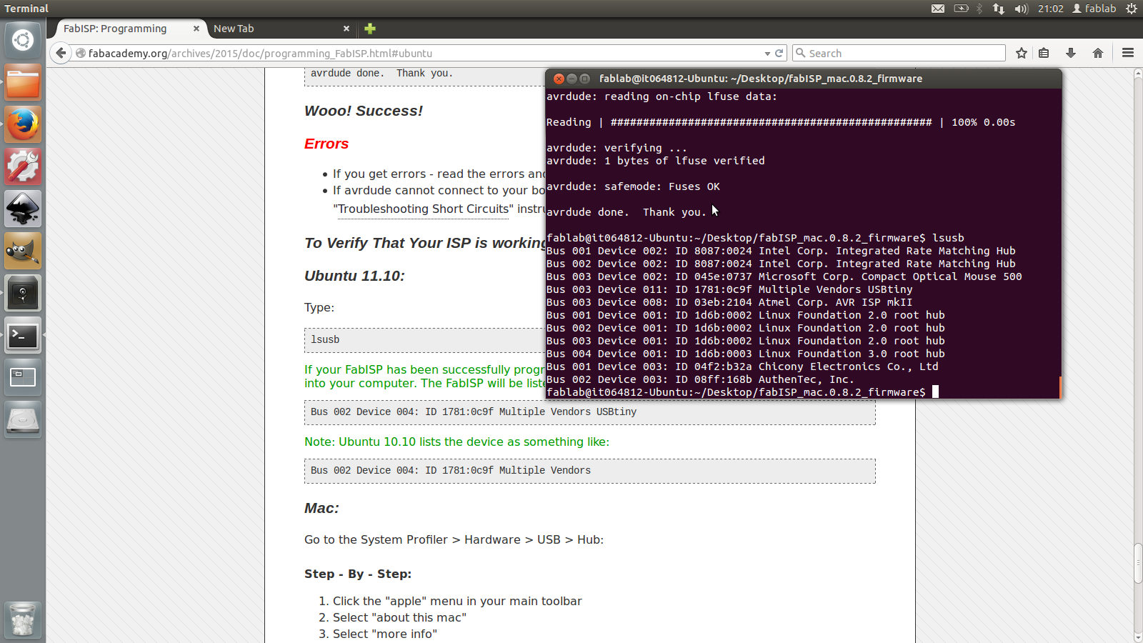Launch GIMP image editor from launcher
The height and width of the screenshot is (643, 1143).
tap(23, 251)
